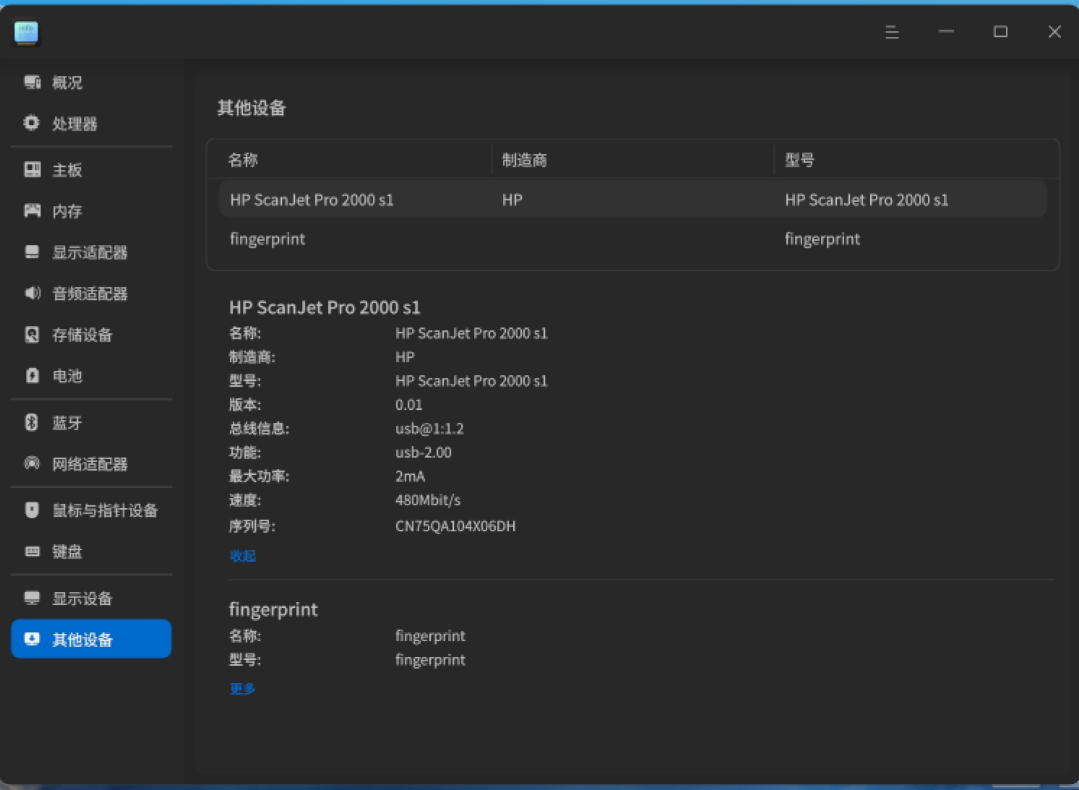Open the 电池 battery icon
This screenshot has height=790, width=1079.
point(32,376)
